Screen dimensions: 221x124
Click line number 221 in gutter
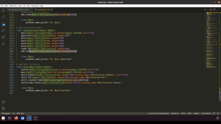click(11, 30)
